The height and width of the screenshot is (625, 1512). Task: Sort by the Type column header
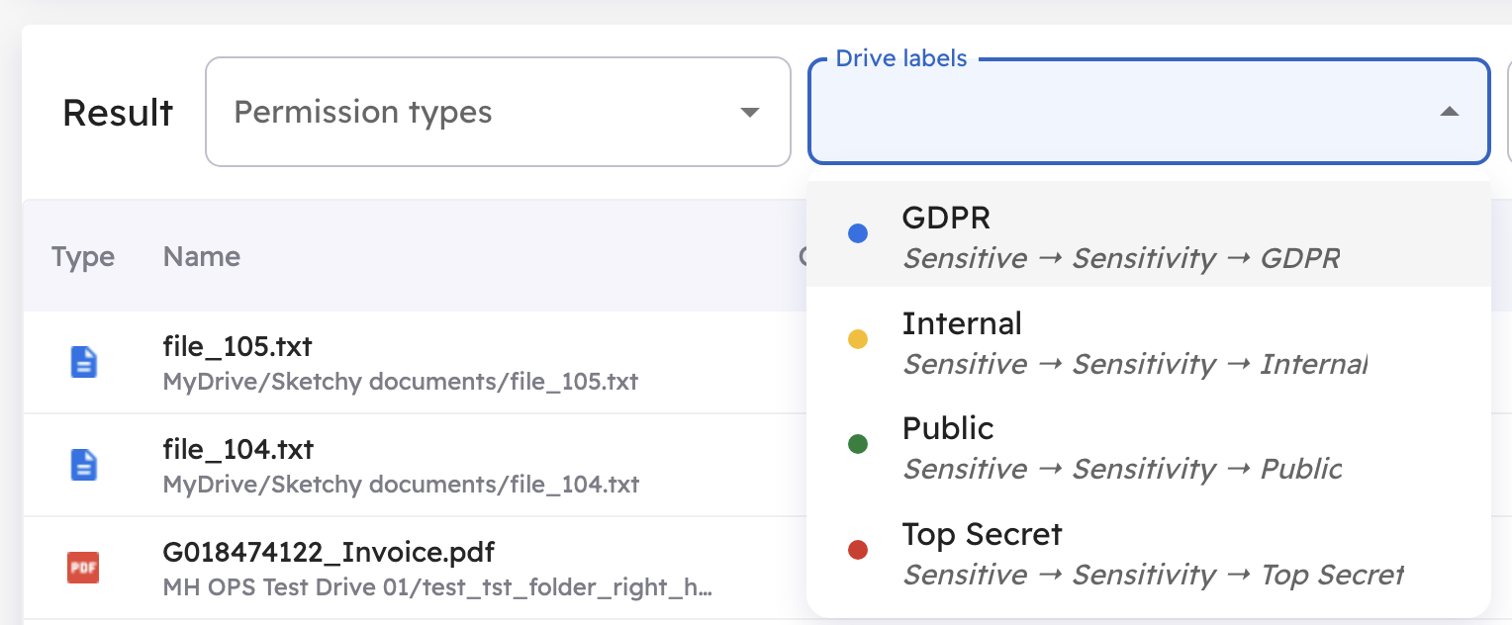pyautogui.click(x=83, y=257)
